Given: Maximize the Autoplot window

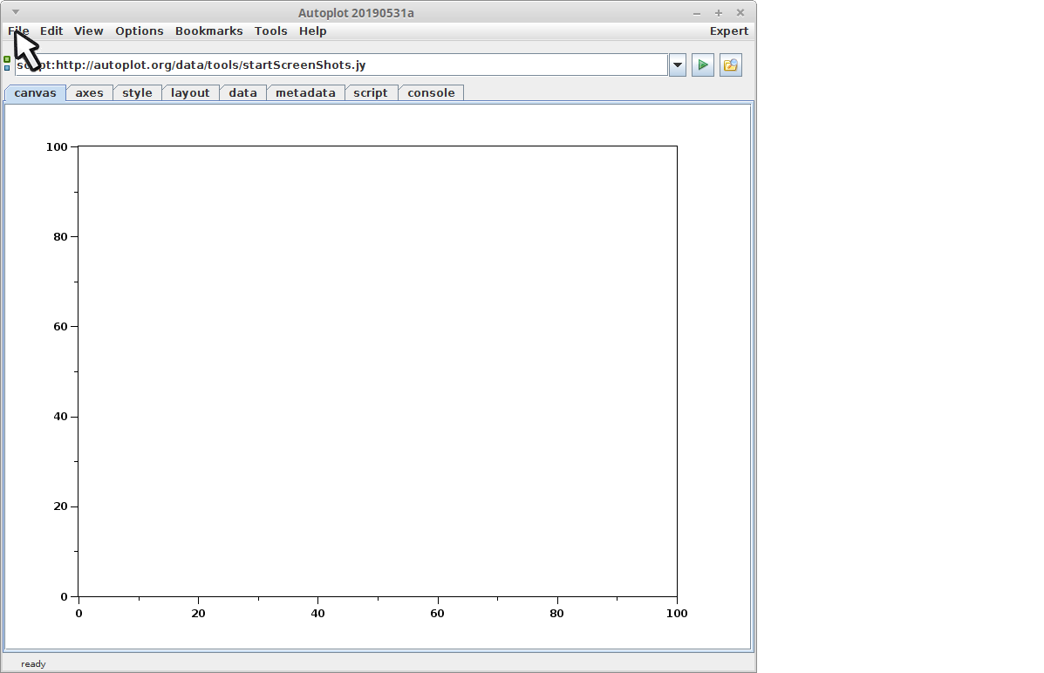Looking at the screenshot, I should coord(719,12).
